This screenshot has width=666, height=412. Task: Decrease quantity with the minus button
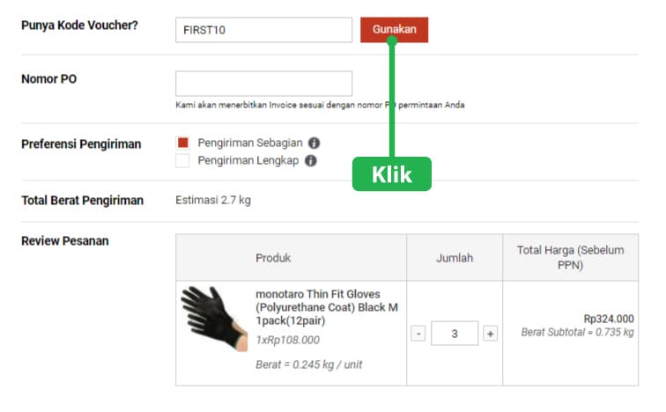point(418,334)
